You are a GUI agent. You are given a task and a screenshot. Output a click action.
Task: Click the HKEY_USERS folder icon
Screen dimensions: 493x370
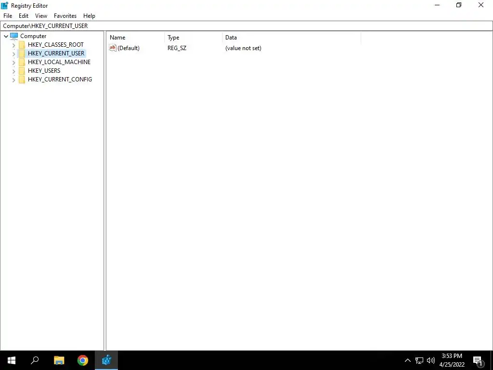[22, 70]
